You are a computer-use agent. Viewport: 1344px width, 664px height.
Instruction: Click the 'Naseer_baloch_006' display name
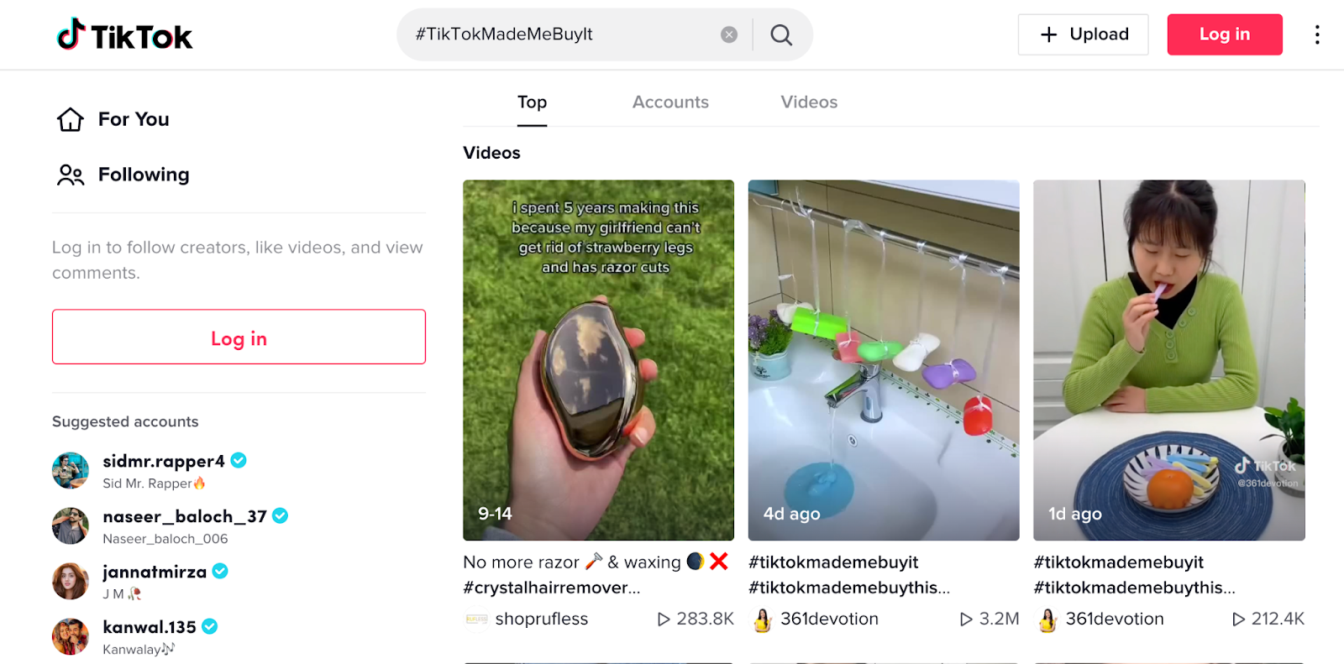point(165,539)
